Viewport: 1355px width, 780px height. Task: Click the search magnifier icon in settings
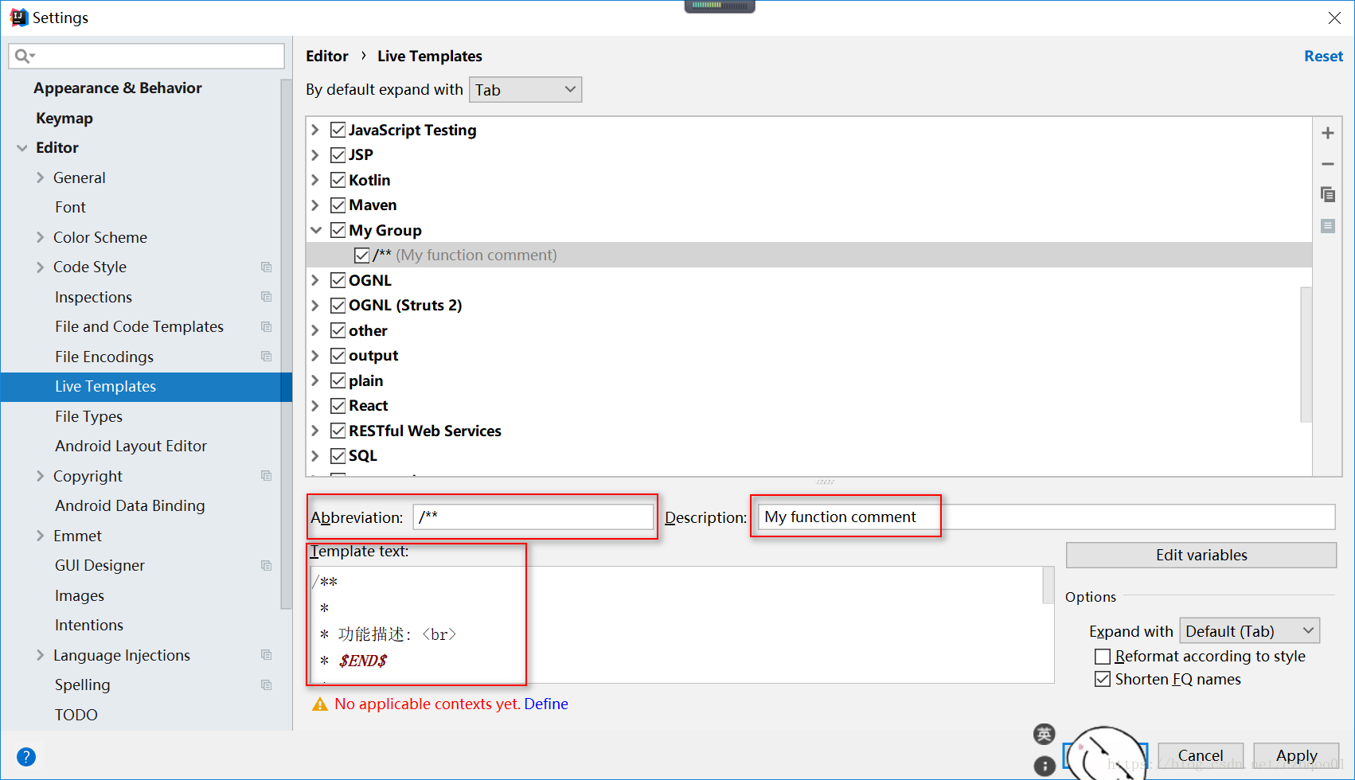click(x=24, y=56)
